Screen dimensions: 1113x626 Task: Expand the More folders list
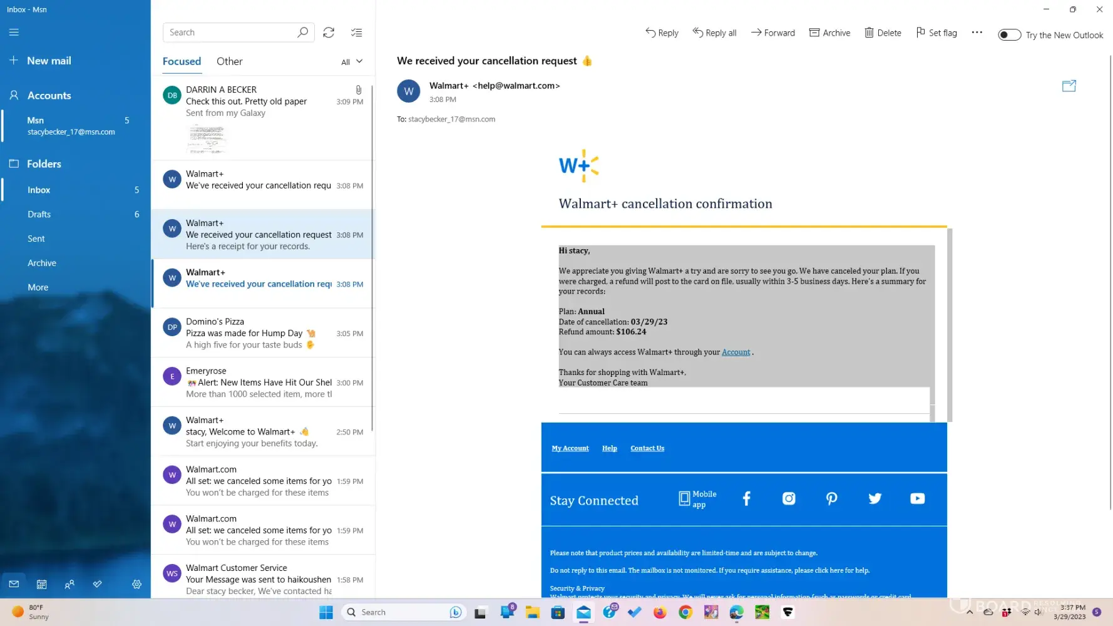[x=38, y=287]
